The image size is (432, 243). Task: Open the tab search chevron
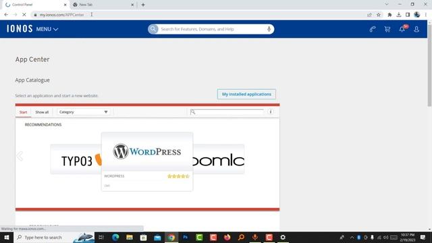(x=387, y=5)
